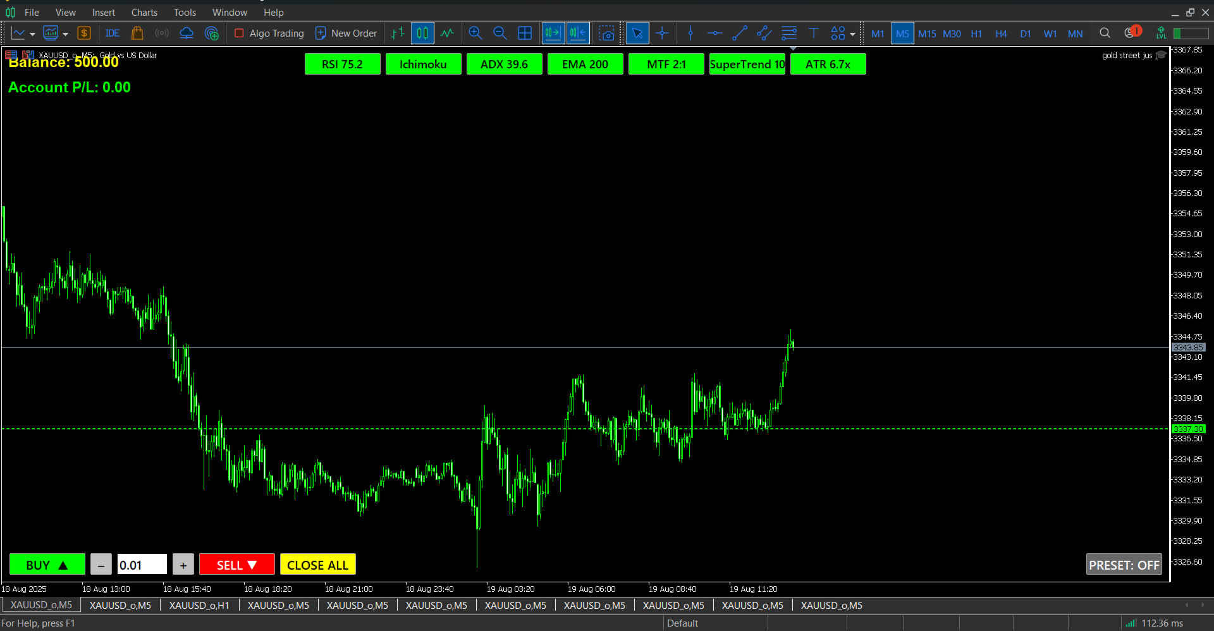The width and height of the screenshot is (1214, 631).
Task: Open the Help menu
Action: (x=273, y=12)
